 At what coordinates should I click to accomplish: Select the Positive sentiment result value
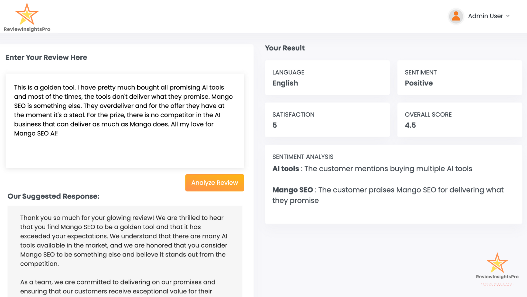(418, 83)
